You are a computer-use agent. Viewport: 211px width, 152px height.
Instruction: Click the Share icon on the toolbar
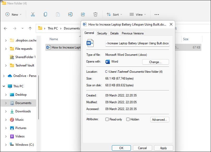click(83, 14)
